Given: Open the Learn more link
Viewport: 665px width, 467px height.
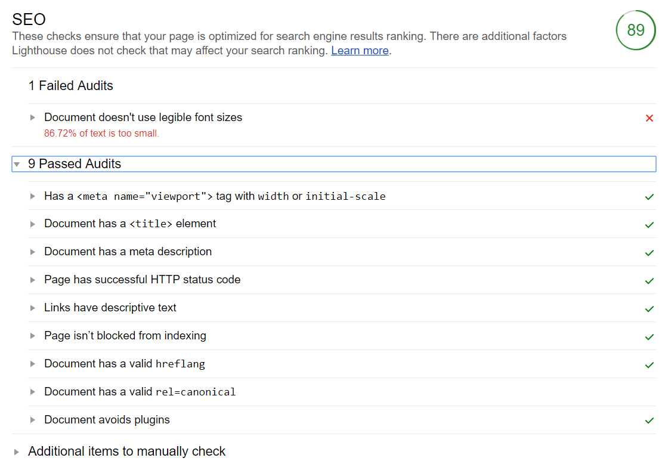Looking at the screenshot, I should click(360, 50).
